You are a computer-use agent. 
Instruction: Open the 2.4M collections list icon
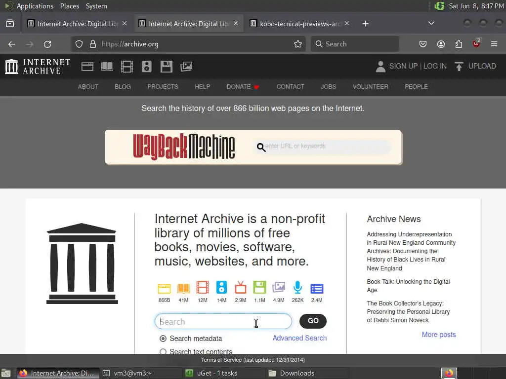(317, 289)
